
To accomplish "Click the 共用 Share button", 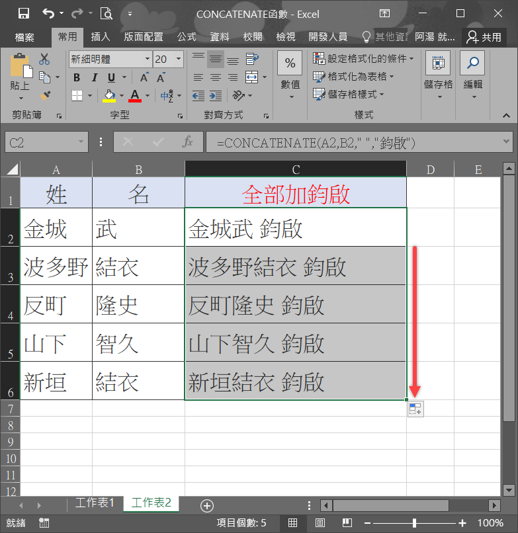I will pyautogui.click(x=484, y=37).
